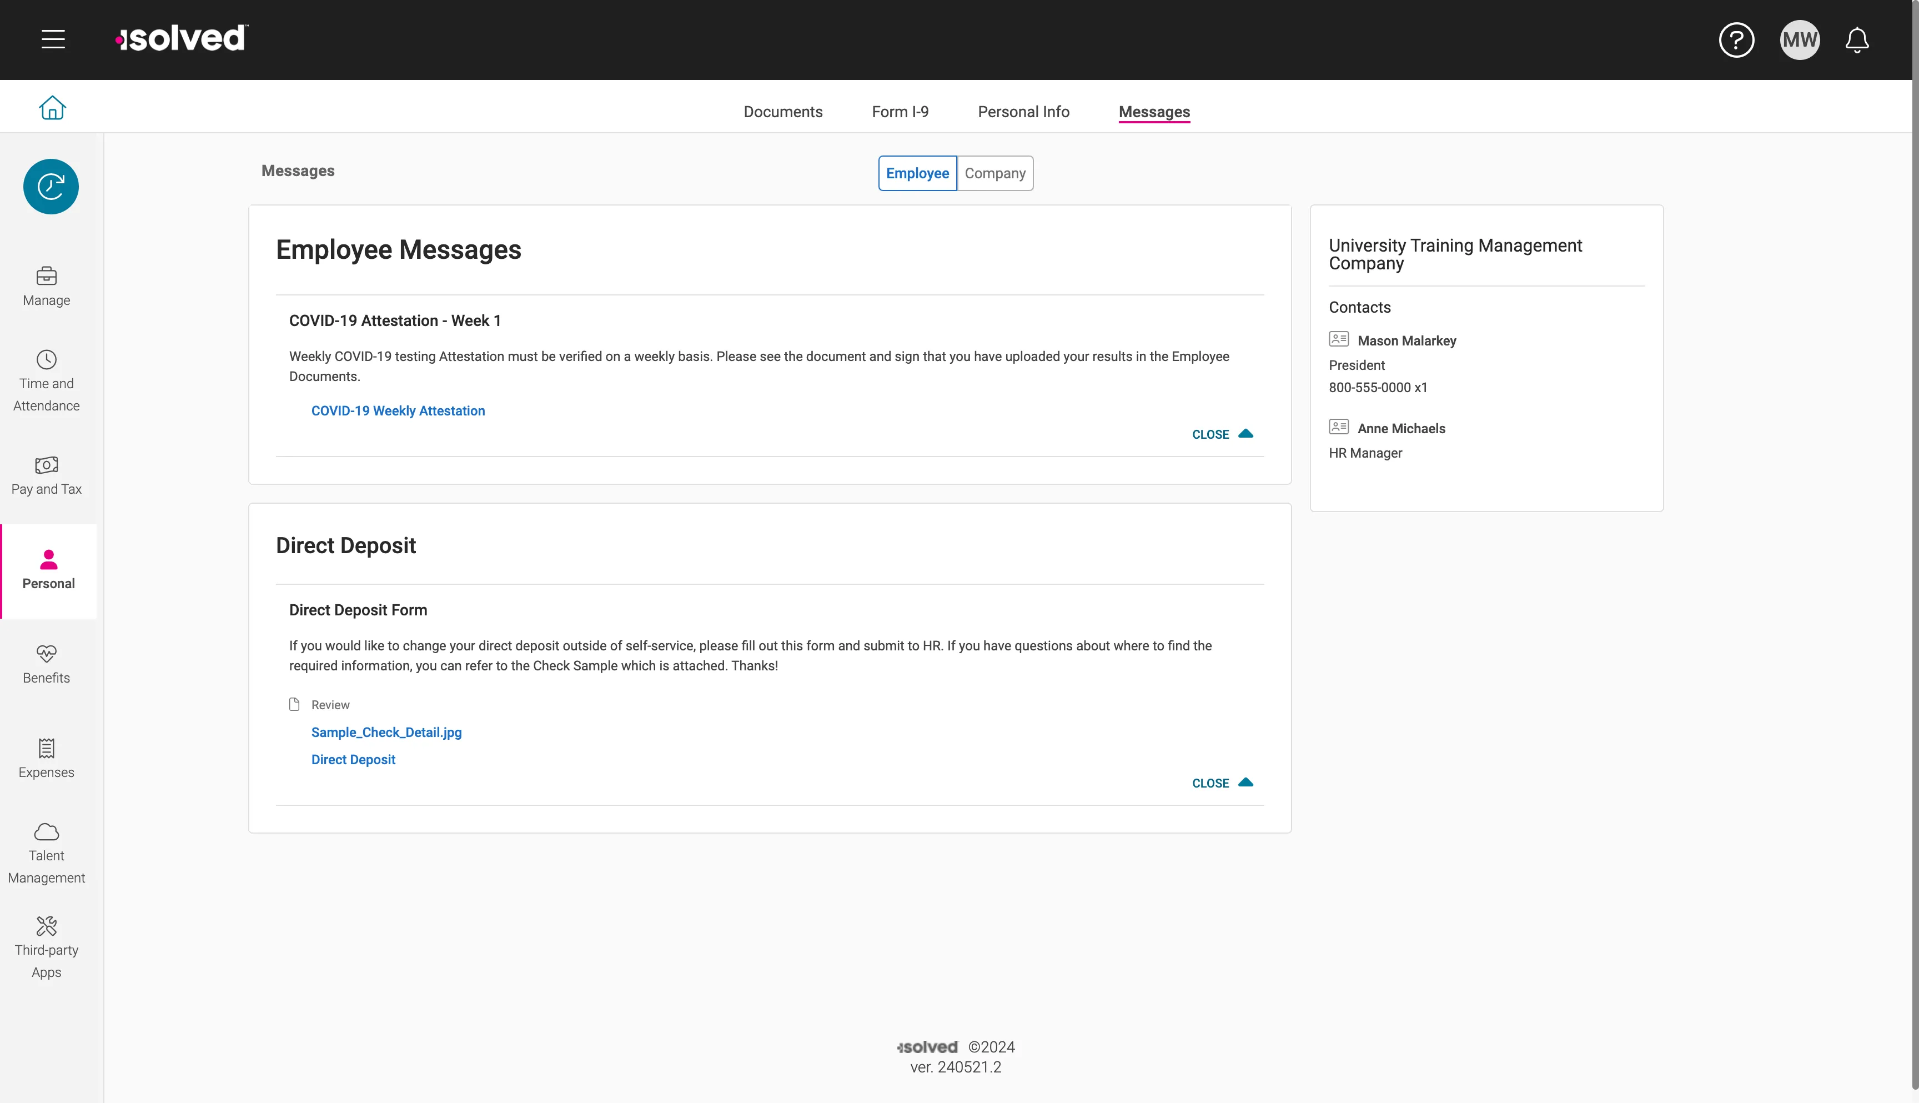This screenshot has width=1919, height=1103.
Task: Open Talent Management section
Action: (x=46, y=854)
